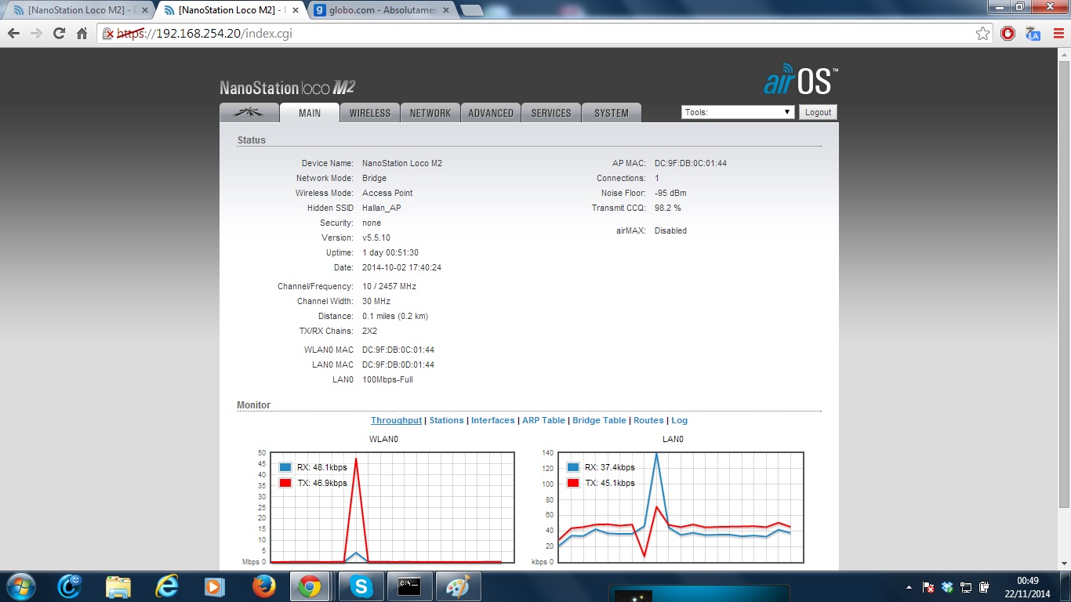Click the Uptime value 1 day 00:51:30
Screen dimensions: 1071x602
390,252
